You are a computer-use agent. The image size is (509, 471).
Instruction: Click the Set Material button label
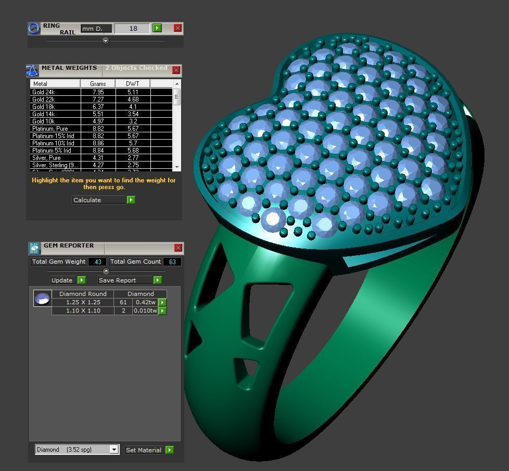[x=144, y=450]
